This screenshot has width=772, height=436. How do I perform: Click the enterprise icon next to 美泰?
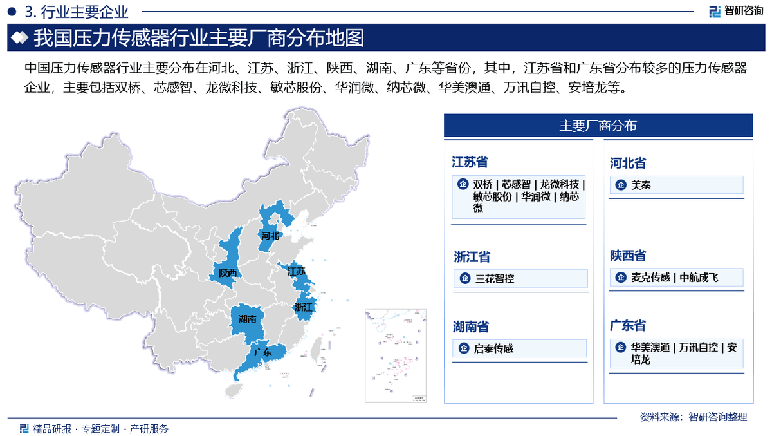[621, 185]
